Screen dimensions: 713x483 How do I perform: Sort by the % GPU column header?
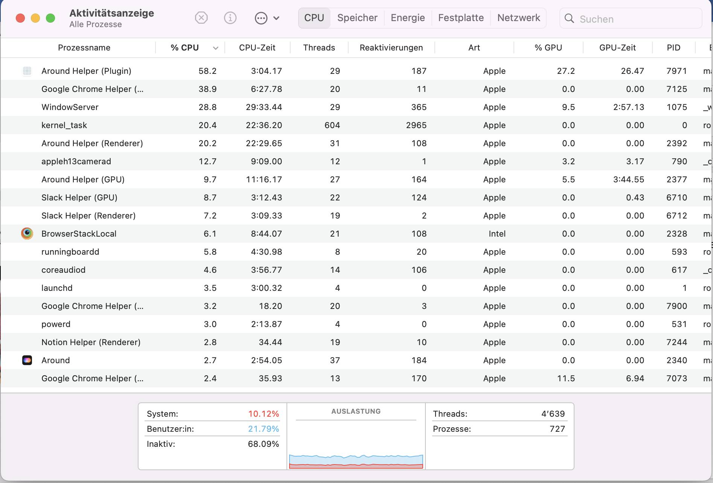[x=548, y=47]
